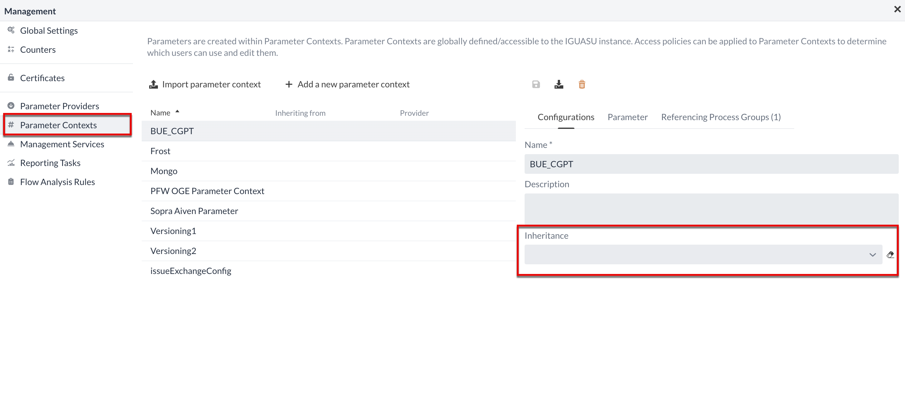The height and width of the screenshot is (420, 905).
Task: Switch to the Configurations tab
Action: click(566, 117)
